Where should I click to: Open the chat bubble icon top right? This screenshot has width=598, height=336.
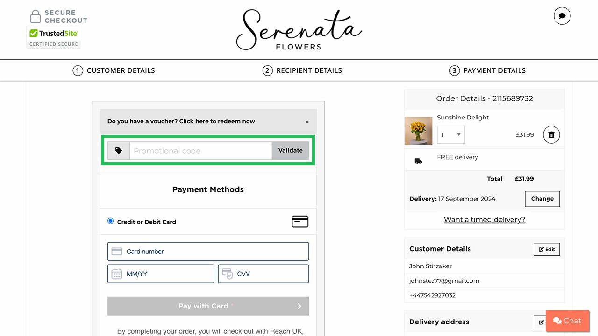(562, 15)
